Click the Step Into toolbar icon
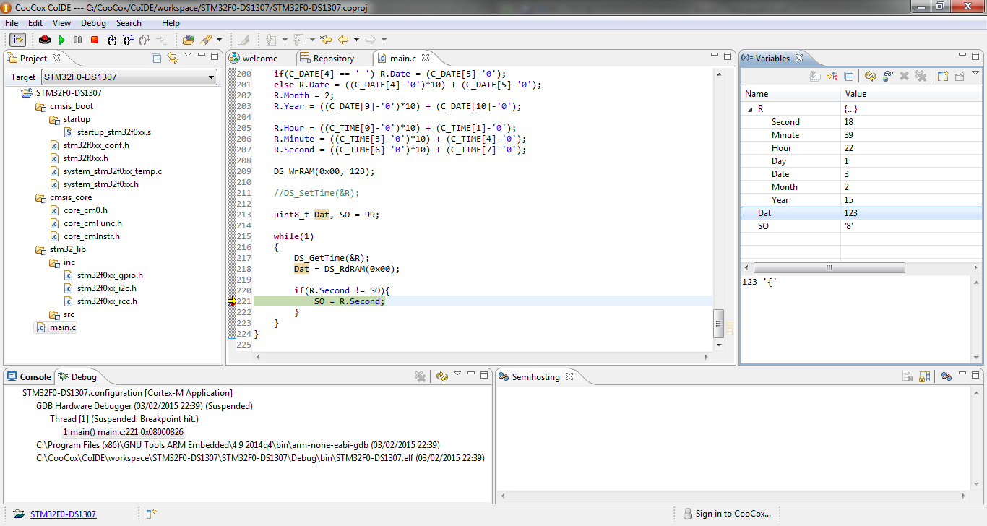The image size is (987, 526). [x=112, y=40]
